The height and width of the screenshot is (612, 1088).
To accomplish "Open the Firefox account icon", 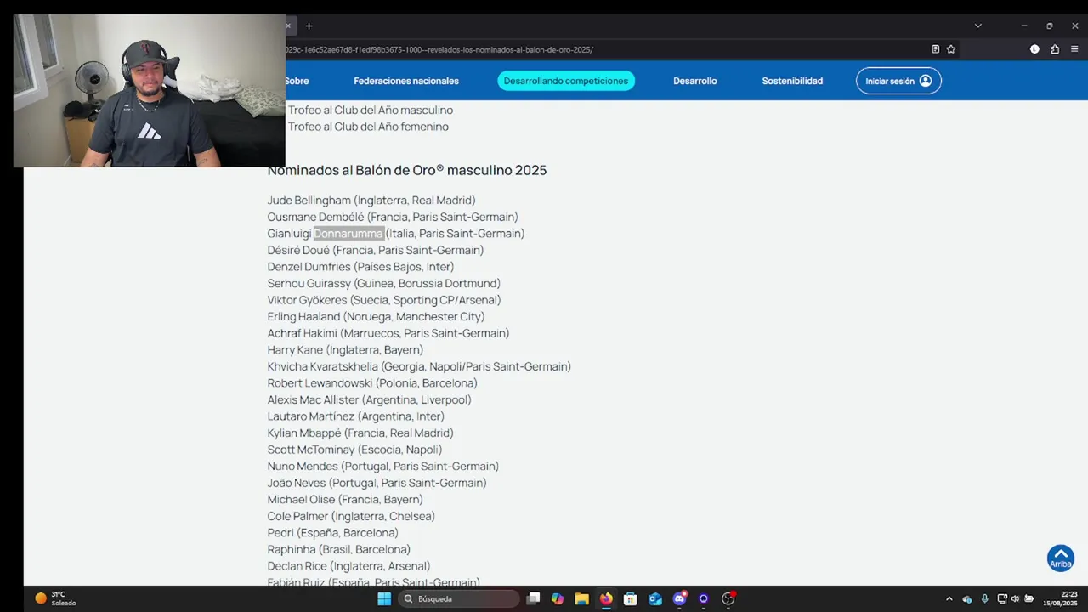I will pyautogui.click(x=1034, y=49).
